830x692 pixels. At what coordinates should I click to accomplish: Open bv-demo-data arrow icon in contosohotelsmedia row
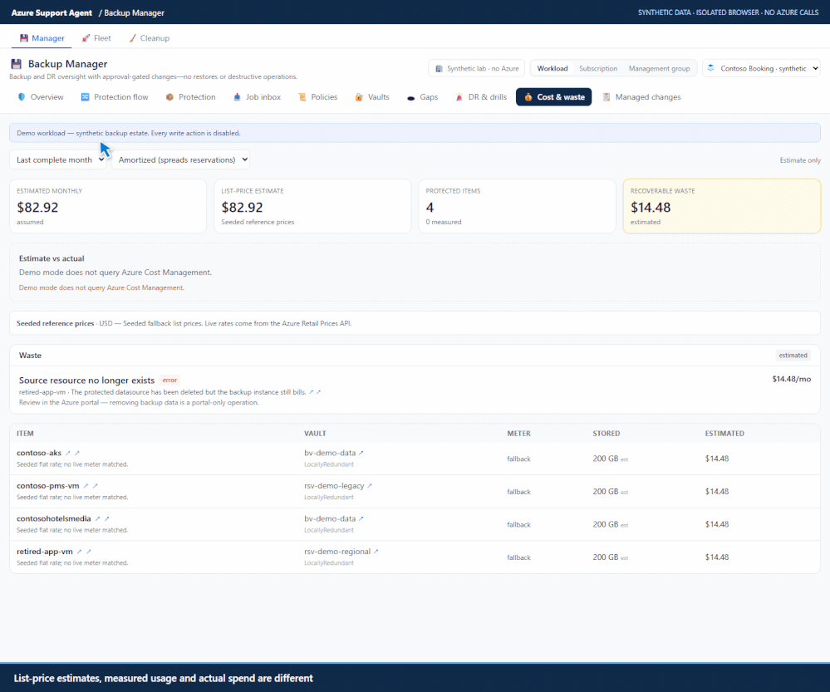pyautogui.click(x=361, y=518)
